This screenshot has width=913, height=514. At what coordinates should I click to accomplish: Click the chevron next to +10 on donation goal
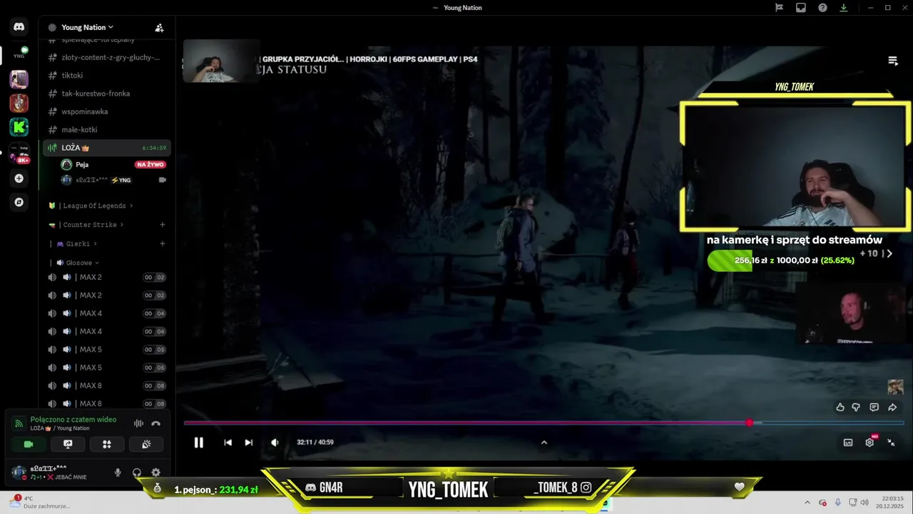click(x=889, y=253)
